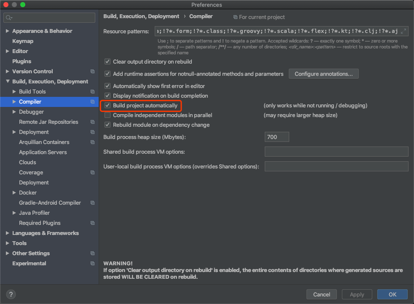Expand Other Settings section arrow
Viewport: 414px width, 304px height.
point(8,253)
